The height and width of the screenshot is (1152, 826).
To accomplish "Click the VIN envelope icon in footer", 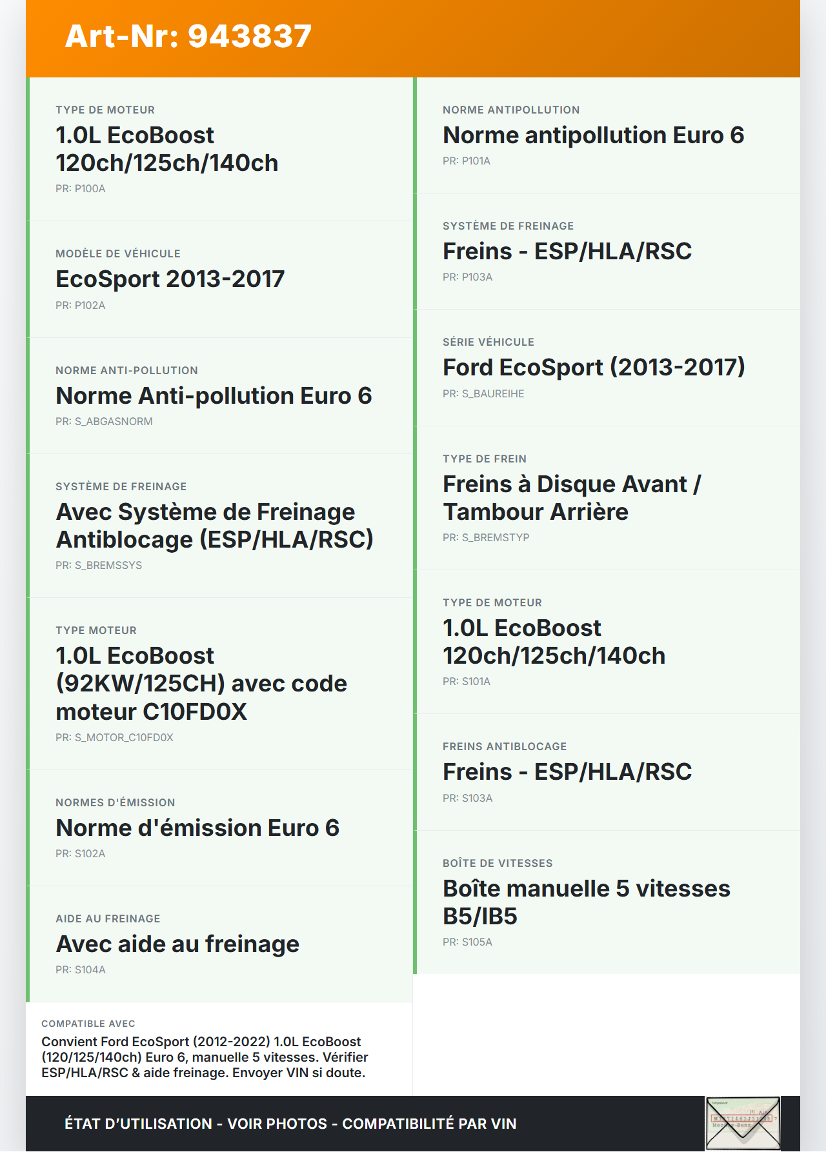I will [743, 1123].
